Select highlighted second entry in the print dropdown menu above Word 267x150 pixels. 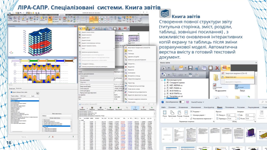237,77
